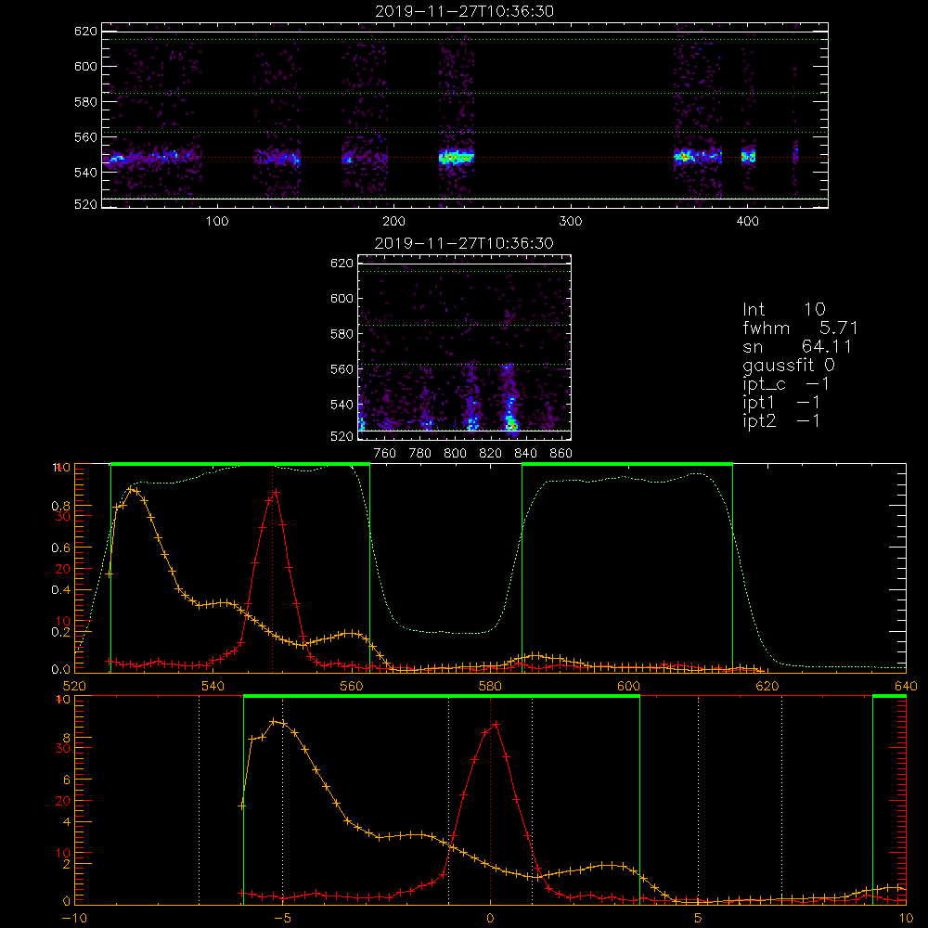Click the orange 6 y-axis label on bottom plot
Viewport: 928px width, 928px height.
coord(66,780)
